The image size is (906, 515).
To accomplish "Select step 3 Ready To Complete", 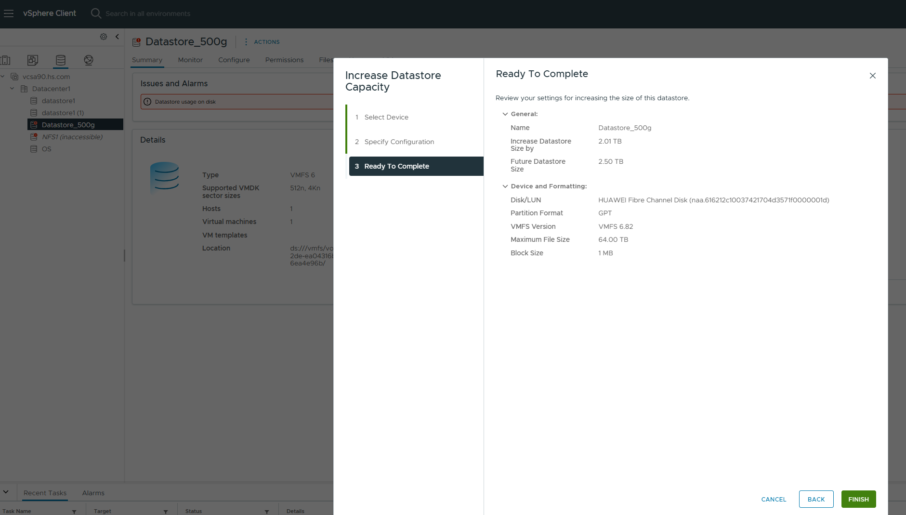I will pos(416,166).
